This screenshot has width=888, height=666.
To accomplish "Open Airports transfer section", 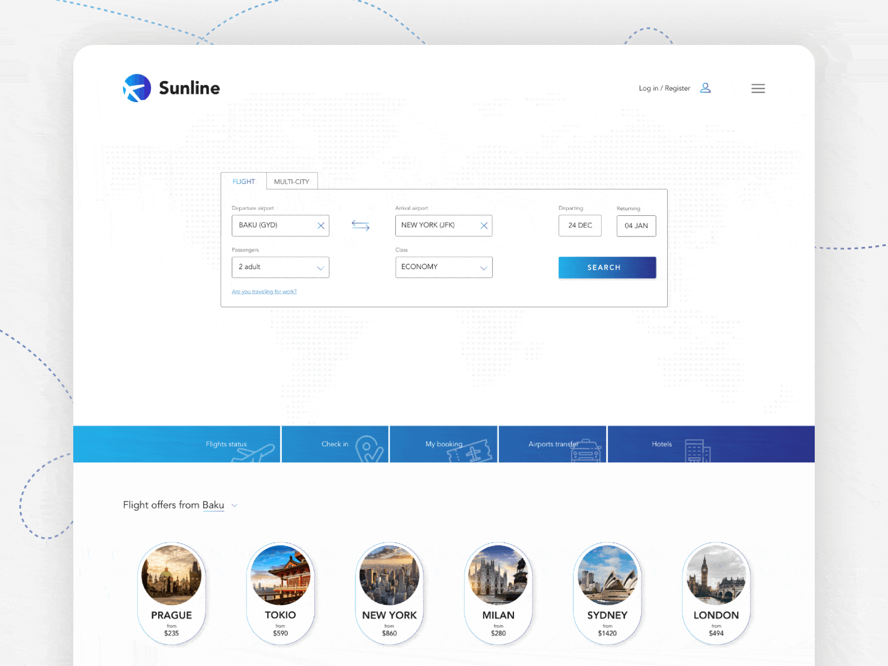I will [553, 444].
